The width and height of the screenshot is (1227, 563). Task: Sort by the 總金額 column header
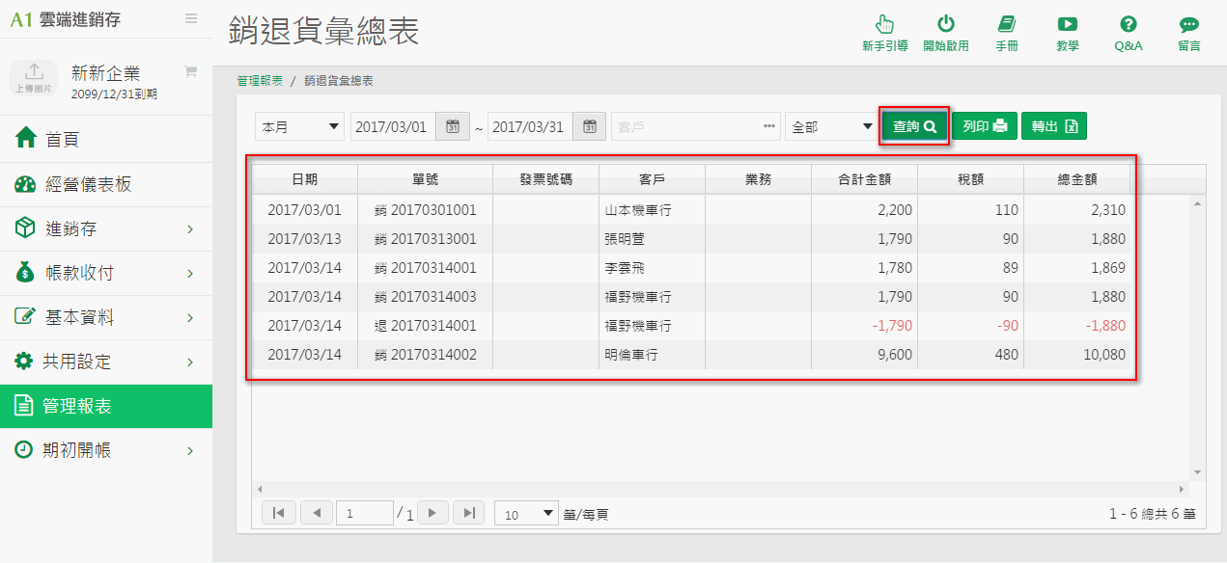1076,179
